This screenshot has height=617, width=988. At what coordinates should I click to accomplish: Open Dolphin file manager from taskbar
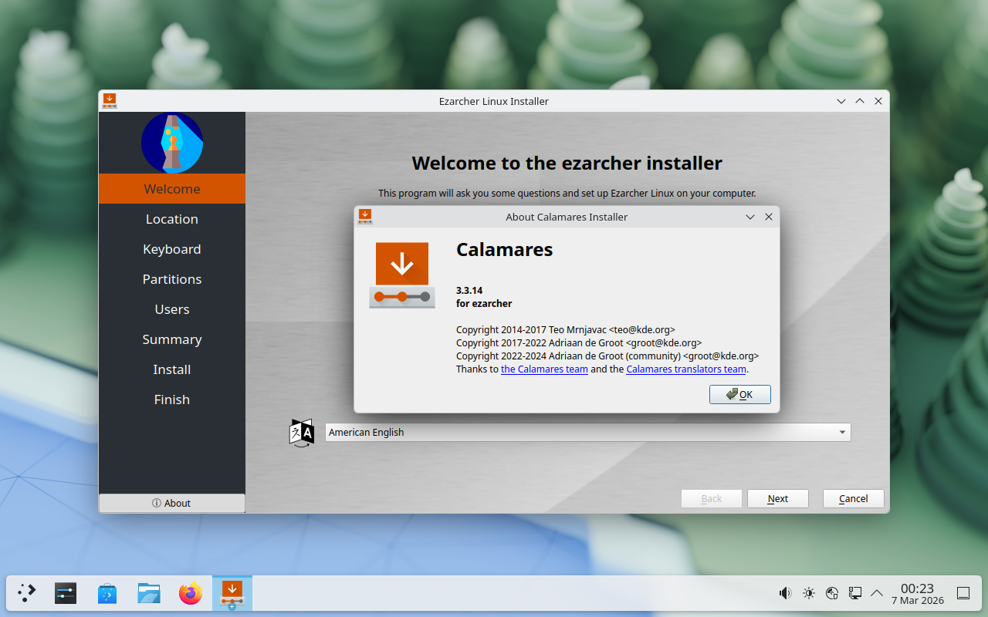(149, 593)
